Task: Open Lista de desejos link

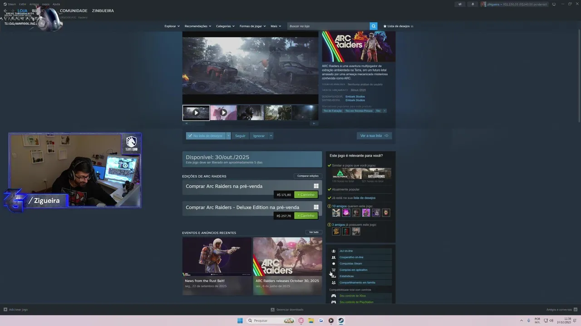Action: point(398,26)
